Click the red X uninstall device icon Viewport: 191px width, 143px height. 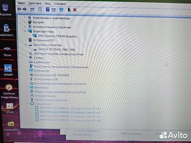click(x=75, y=10)
